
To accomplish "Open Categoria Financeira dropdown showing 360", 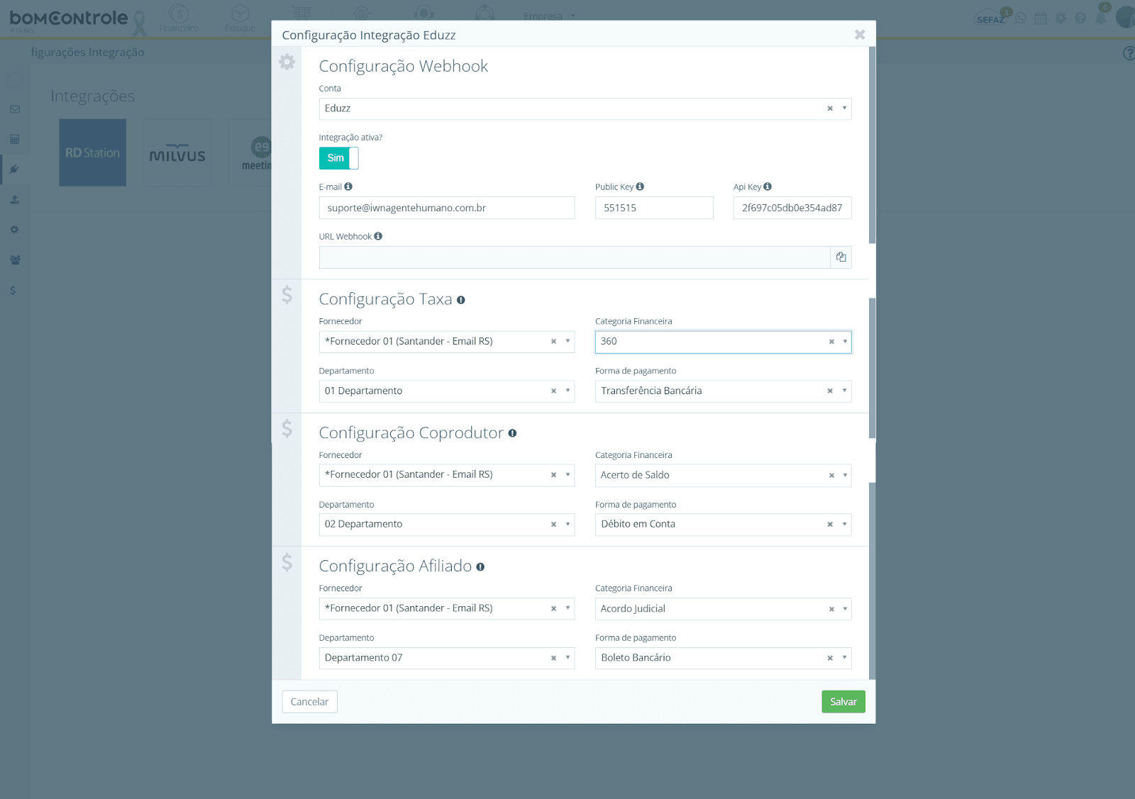I will (845, 341).
